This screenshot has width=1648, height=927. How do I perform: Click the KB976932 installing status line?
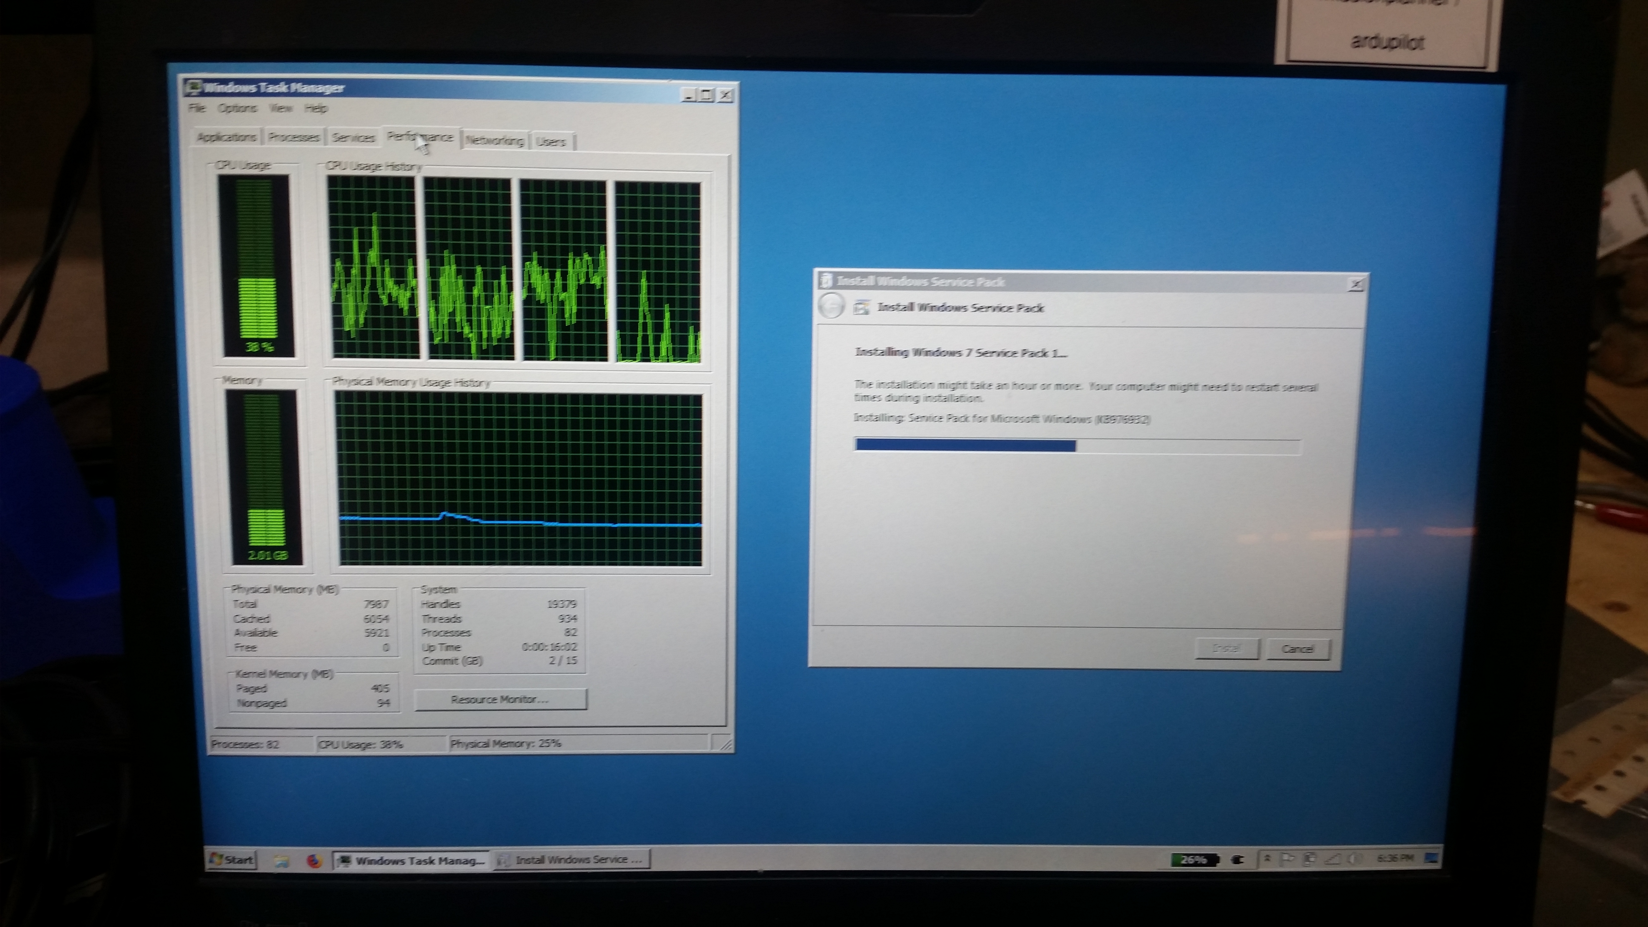tap(1002, 419)
